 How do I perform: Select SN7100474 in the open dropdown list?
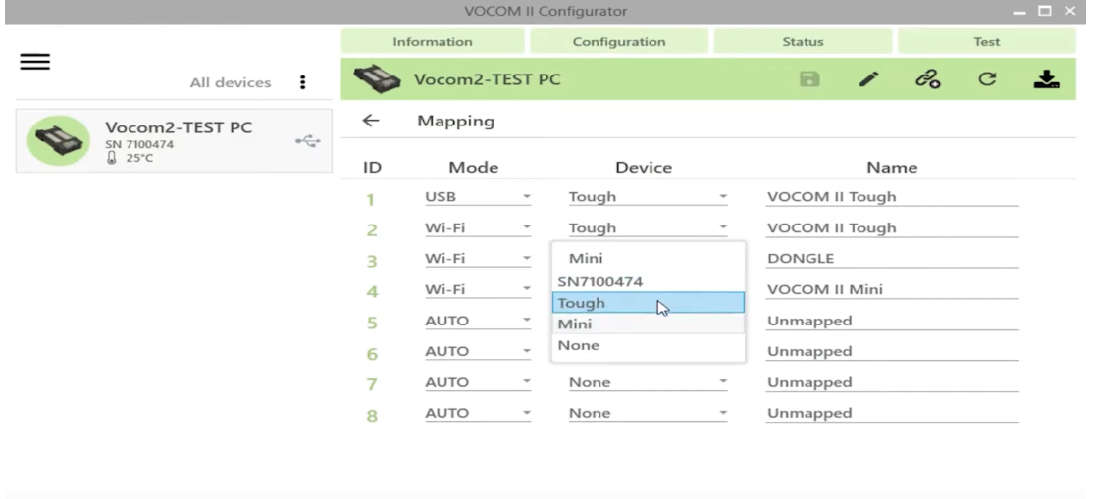pyautogui.click(x=649, y=281)
